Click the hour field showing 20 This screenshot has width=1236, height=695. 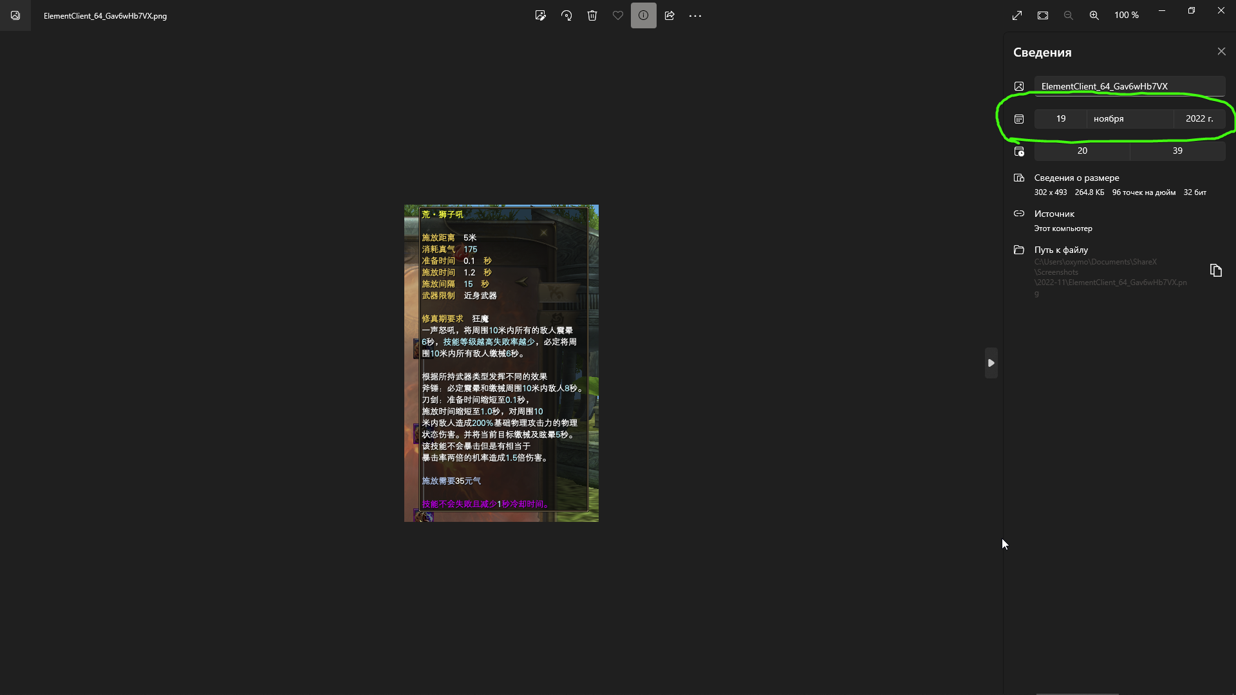1081,151
